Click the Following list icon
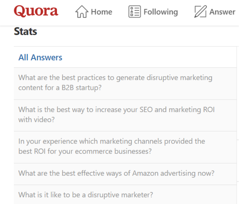The width and height of the screenshot is (239, 204). point(134,12)
